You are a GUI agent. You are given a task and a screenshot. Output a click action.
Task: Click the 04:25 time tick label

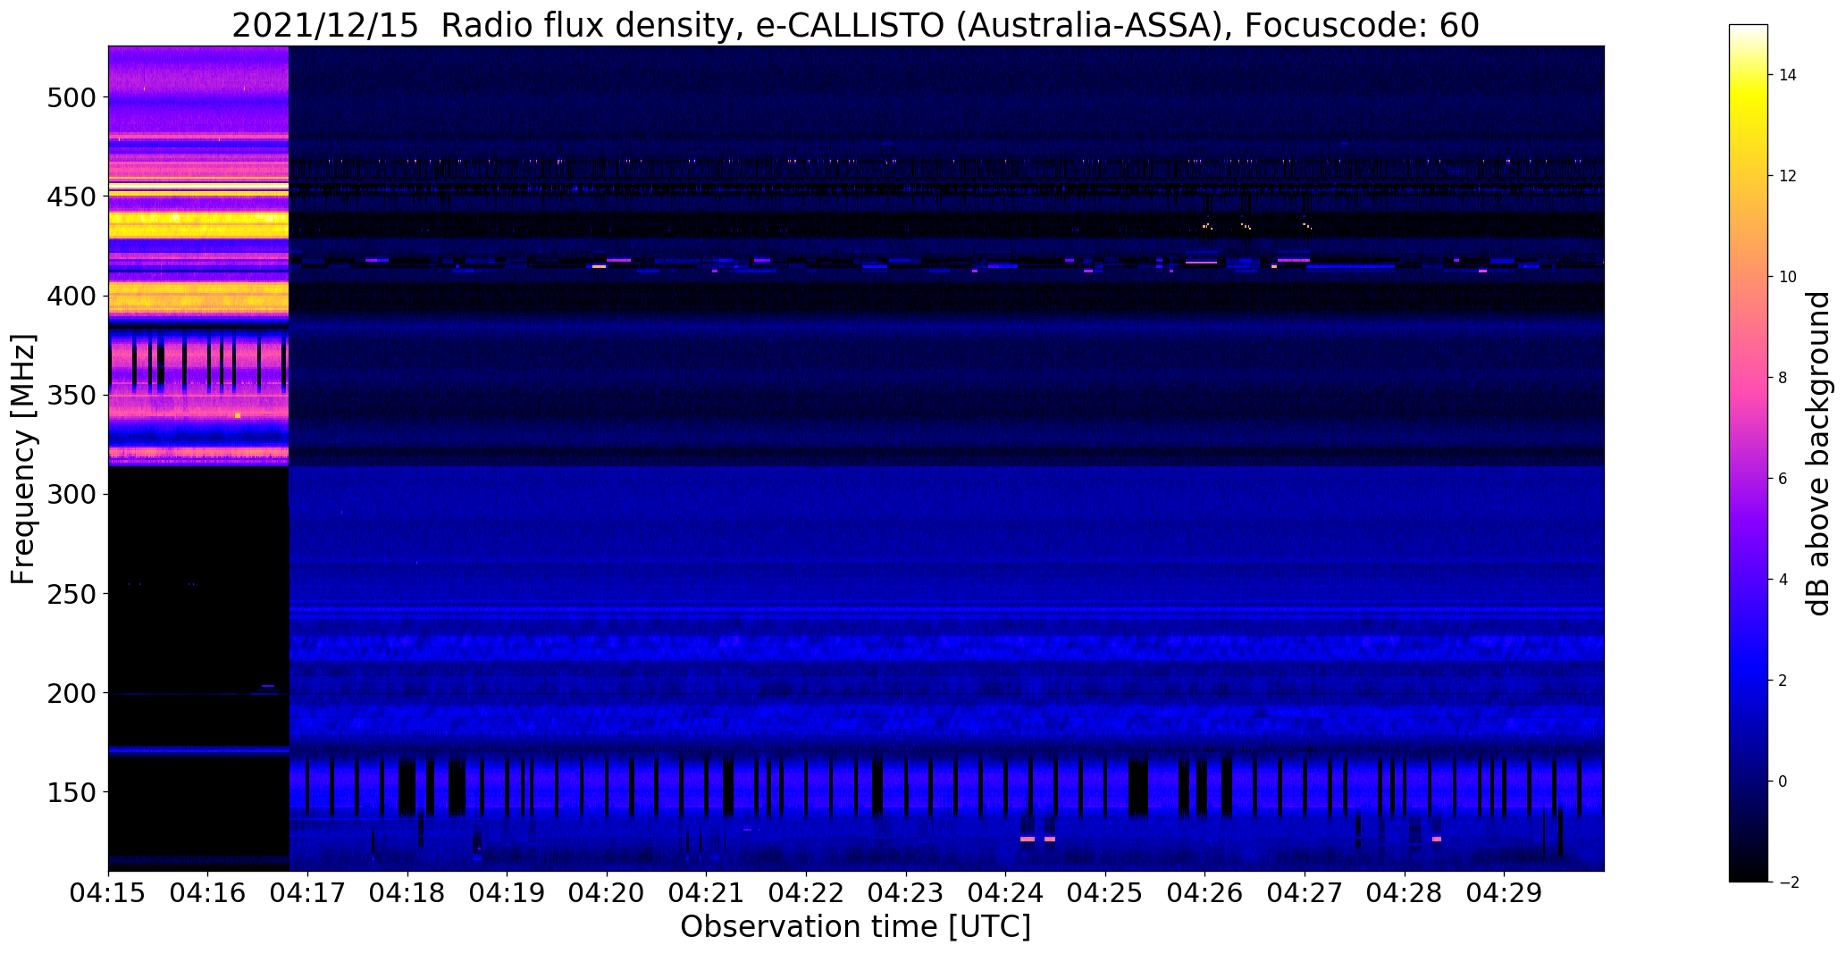click(x=1105, y=892)
